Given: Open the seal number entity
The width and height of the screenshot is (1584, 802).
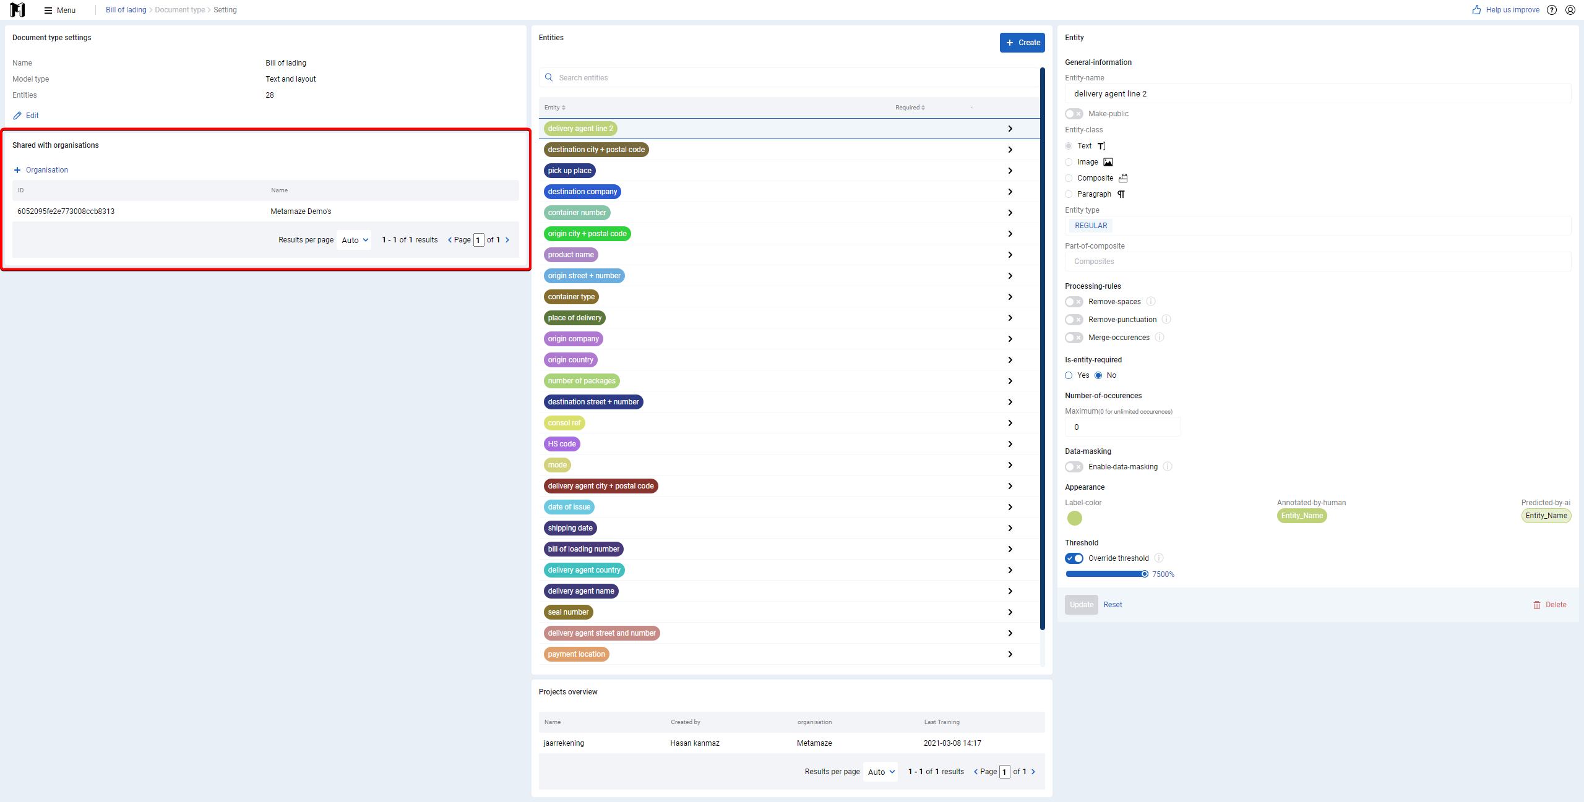Looking at the screenshot, I should tap(568, 612).
